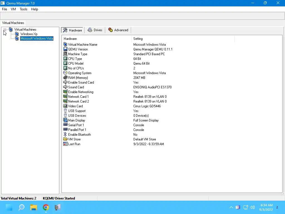Click the Enable Sound Card speaker icon
Image resolution: width=285 pixels, height=214 pixels.
(x=65, y=82)
